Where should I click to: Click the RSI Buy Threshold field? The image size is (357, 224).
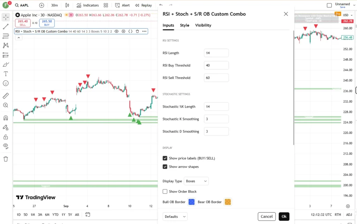[x=216, y=65]
